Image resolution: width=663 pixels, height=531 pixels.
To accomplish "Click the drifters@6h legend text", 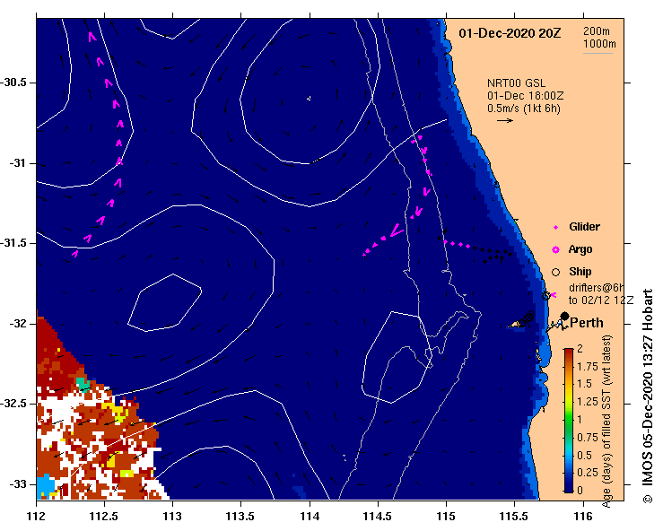I will (x=596, y=288).
